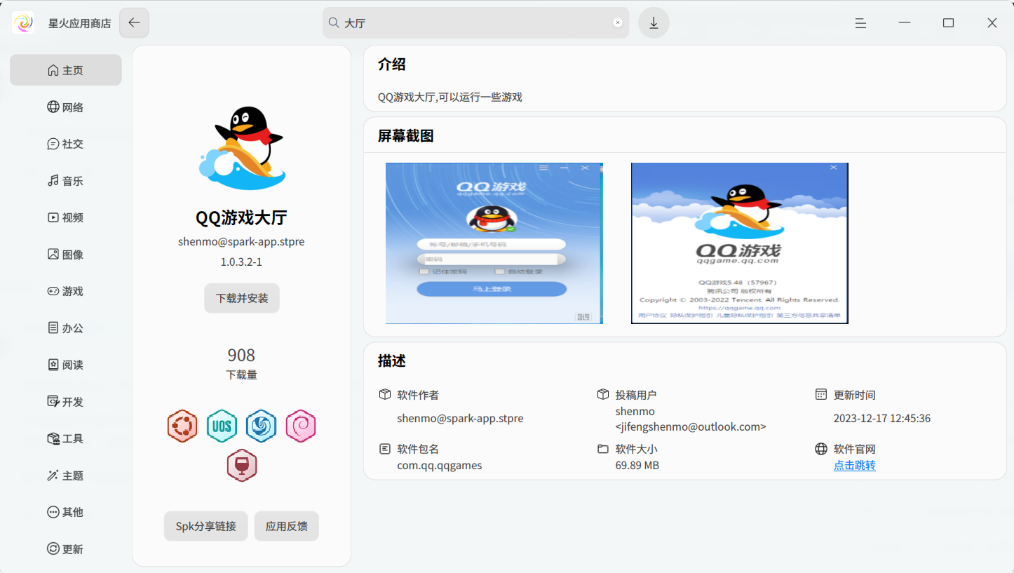Open the 图像 image category
Image resolution: width=1014 pixels, height=573 pixels.
coord(66,255)
